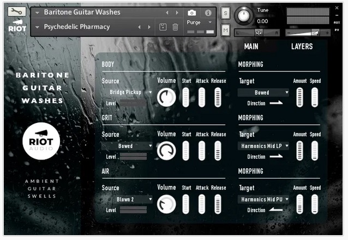Click the volume minus icon
Screen dimensions: 348x240
(289, 33)
